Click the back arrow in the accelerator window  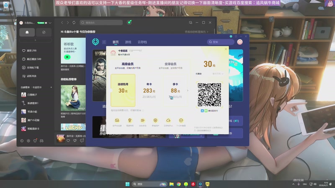click(104, 42)
